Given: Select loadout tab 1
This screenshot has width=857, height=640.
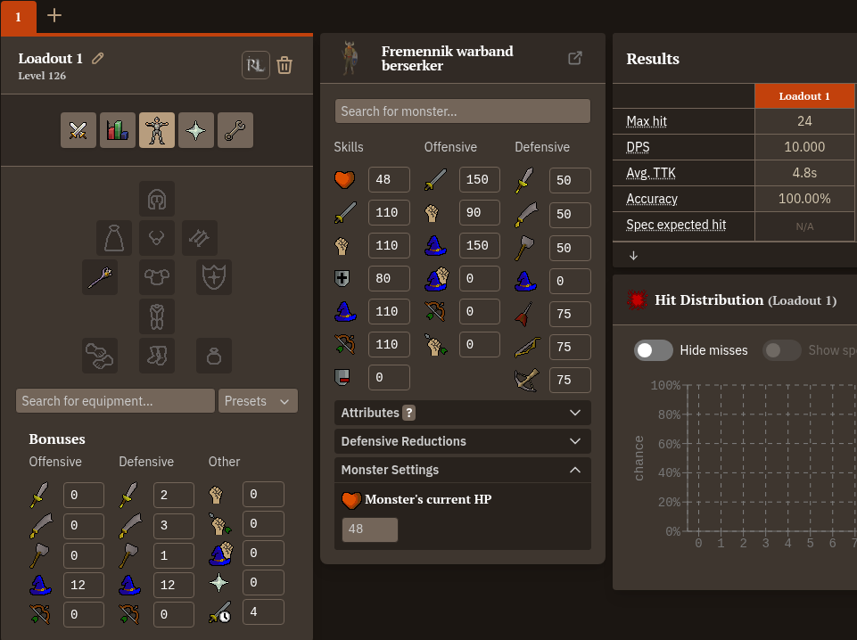Looking at the screenshot, I should [x=19, y=17].
